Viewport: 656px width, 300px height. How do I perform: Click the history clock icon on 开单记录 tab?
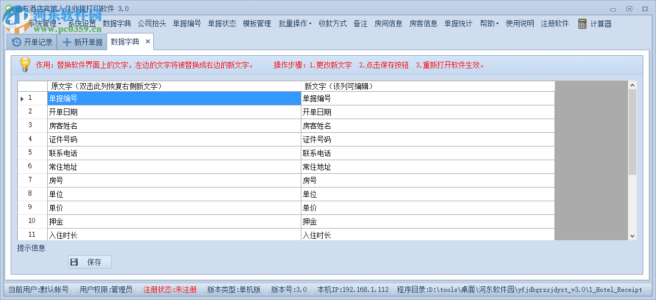[x=16, y=42]
